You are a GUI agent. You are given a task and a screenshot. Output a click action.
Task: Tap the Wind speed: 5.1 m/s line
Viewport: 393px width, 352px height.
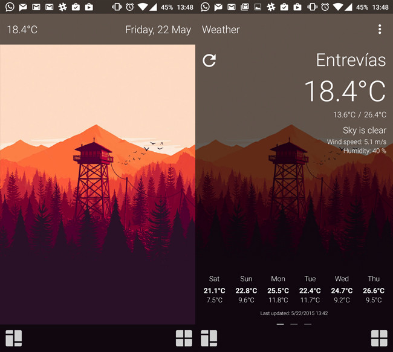tap(356, 142)
